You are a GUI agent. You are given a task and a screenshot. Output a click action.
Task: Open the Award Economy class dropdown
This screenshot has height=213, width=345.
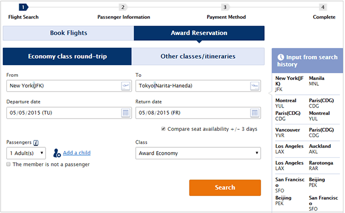click(x=198, y=153)
